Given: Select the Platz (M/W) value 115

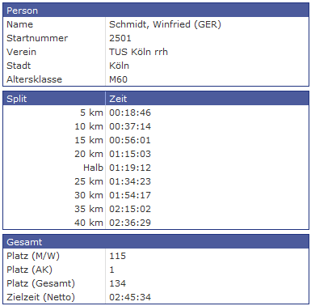Looking at the screenshot, I should (x=117, y=256).
